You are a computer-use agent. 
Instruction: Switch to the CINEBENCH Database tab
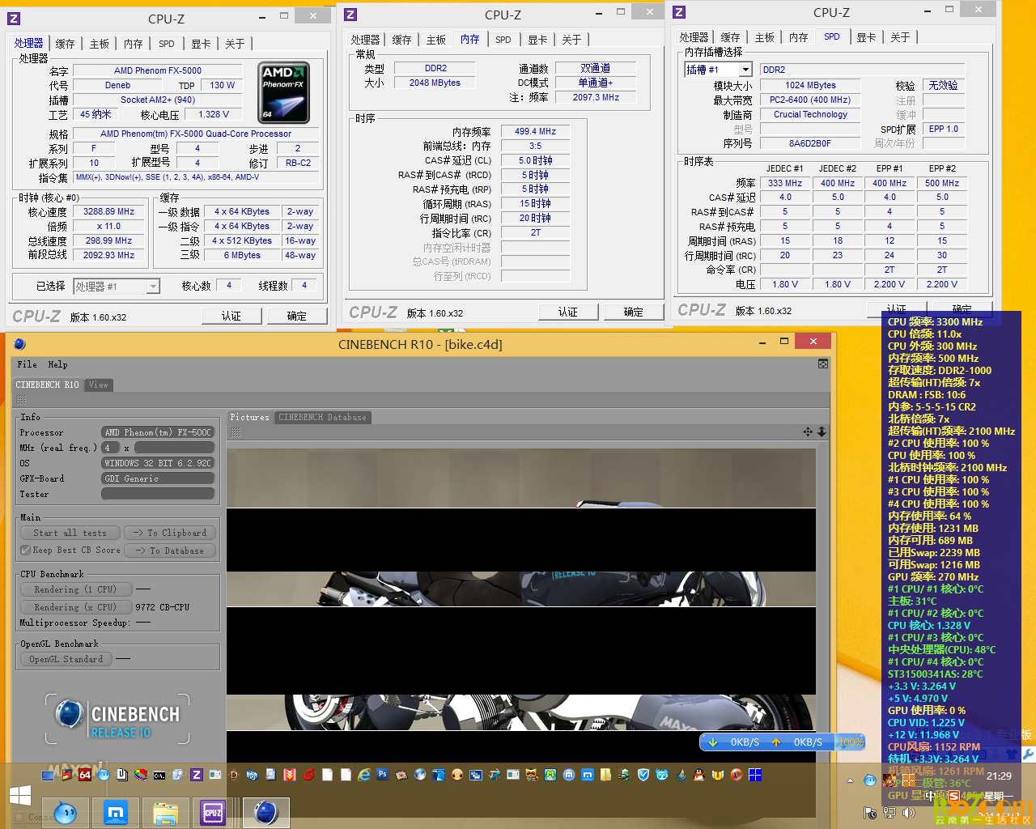pyautogui.click(x=322, y=418)
